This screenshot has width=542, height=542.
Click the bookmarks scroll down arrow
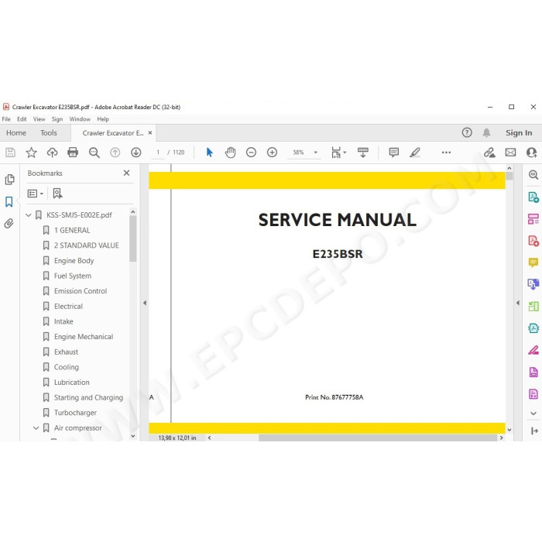133,436
